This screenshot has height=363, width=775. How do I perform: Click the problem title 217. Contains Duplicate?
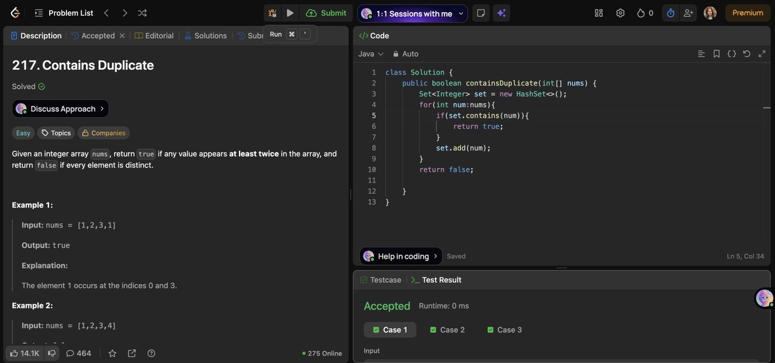pyautogui.click(x=83, y=65)
